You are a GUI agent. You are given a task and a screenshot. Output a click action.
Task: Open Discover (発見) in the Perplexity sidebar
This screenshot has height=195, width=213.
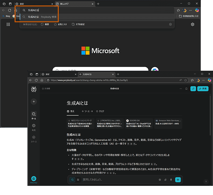(x=34, y=127)
